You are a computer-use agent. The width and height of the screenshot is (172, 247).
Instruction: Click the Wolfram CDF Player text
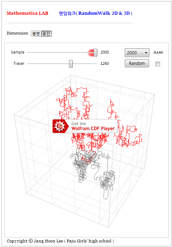[93, 128]
